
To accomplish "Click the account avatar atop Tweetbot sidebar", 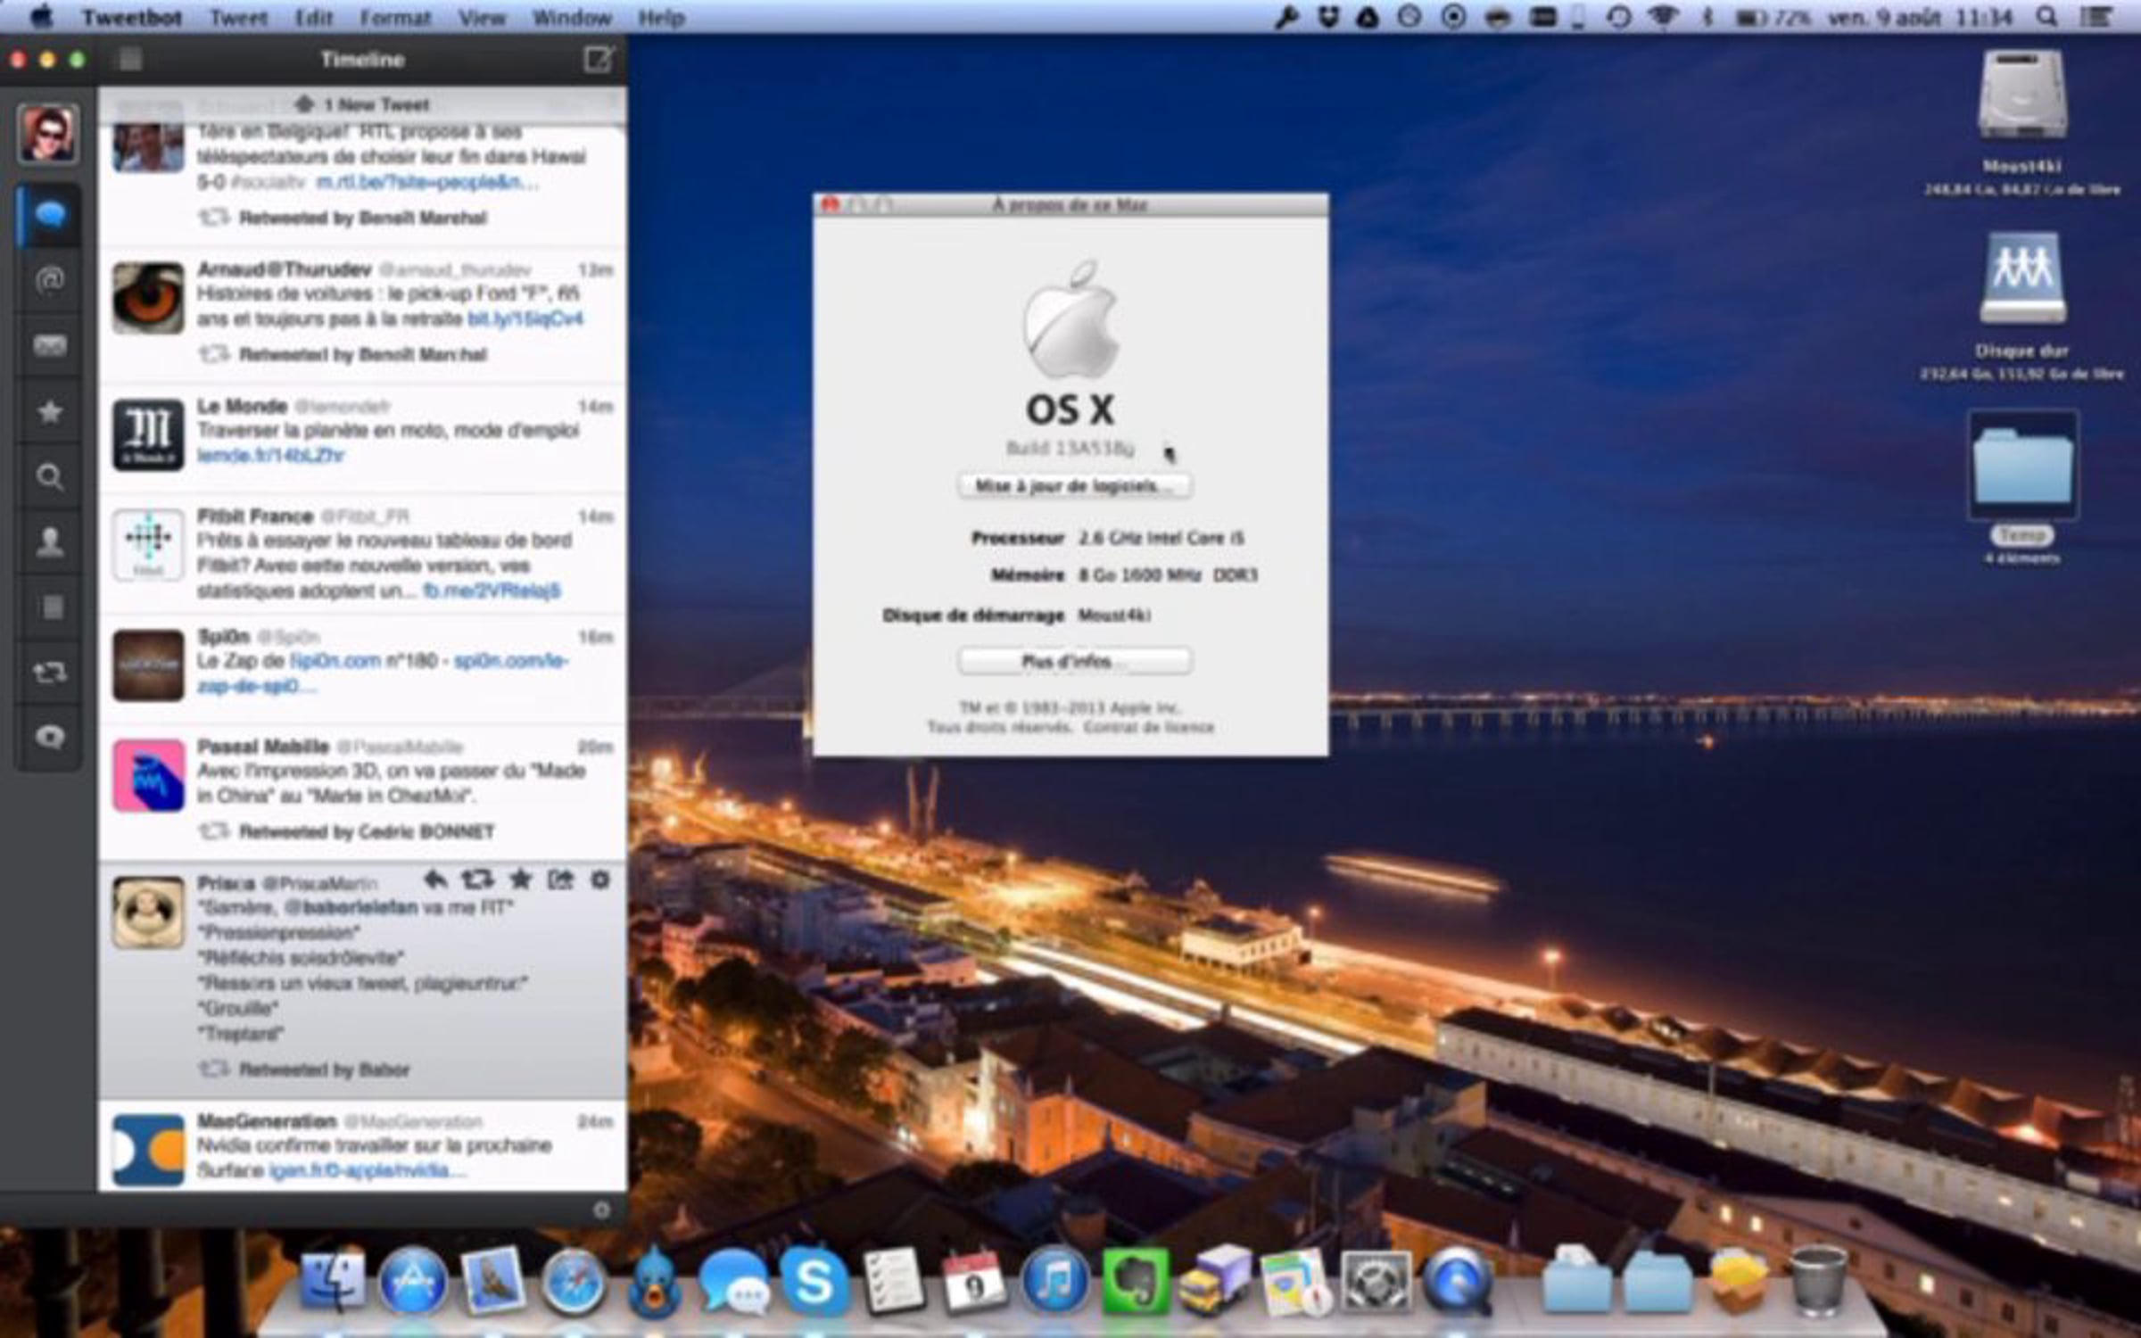I will pyautogui.click(x=48, y=133).
